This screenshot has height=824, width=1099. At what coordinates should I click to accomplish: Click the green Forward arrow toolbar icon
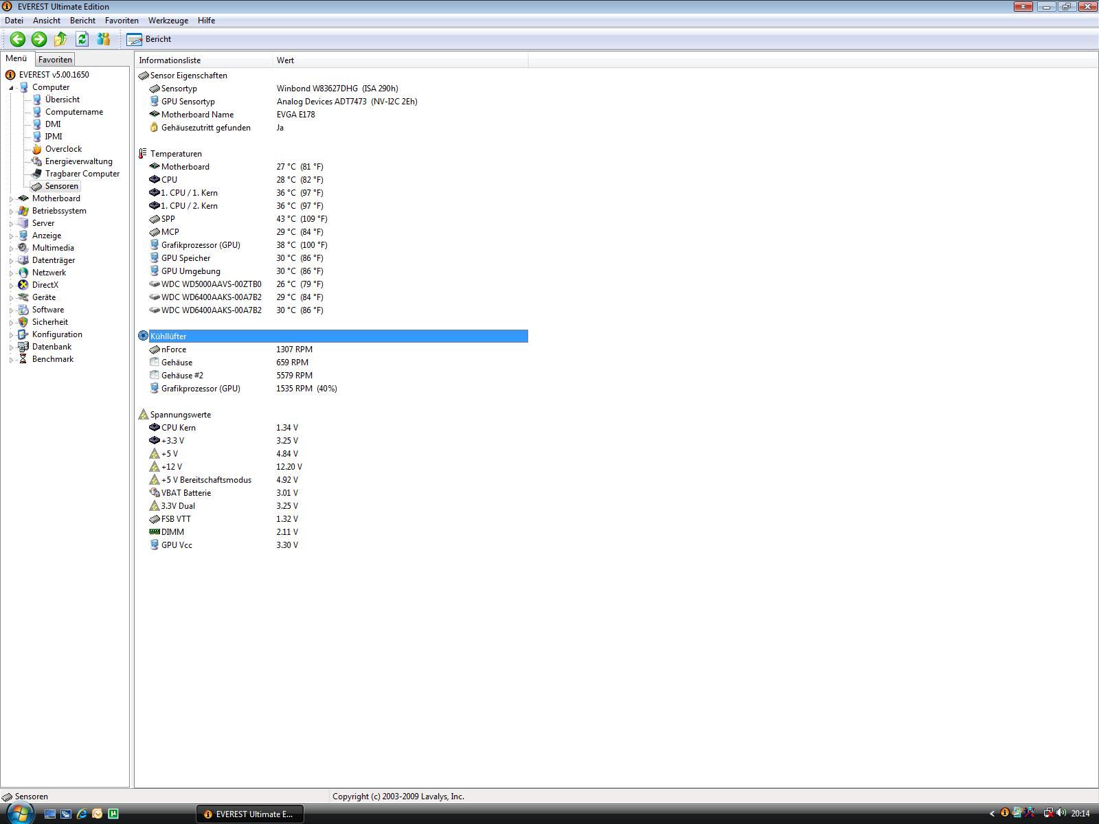coord(39,39)
